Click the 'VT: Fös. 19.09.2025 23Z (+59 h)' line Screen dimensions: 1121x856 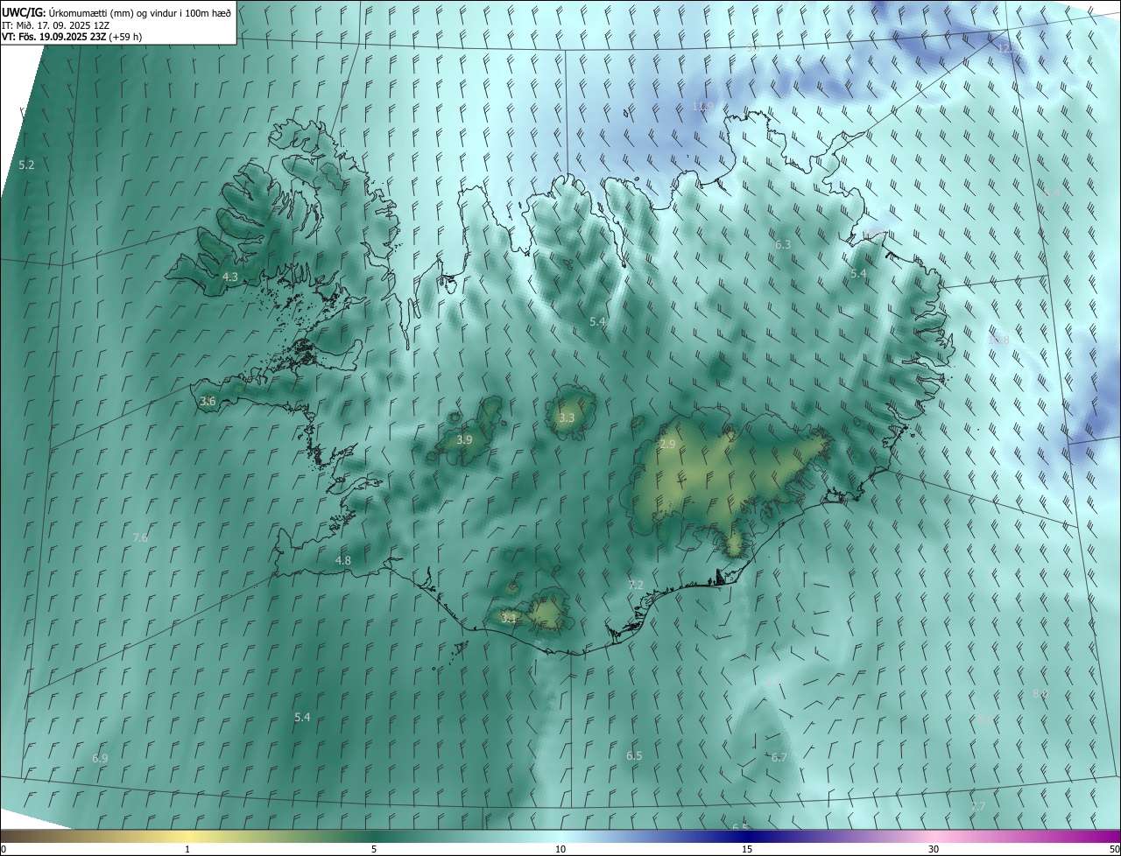[72, 37]
